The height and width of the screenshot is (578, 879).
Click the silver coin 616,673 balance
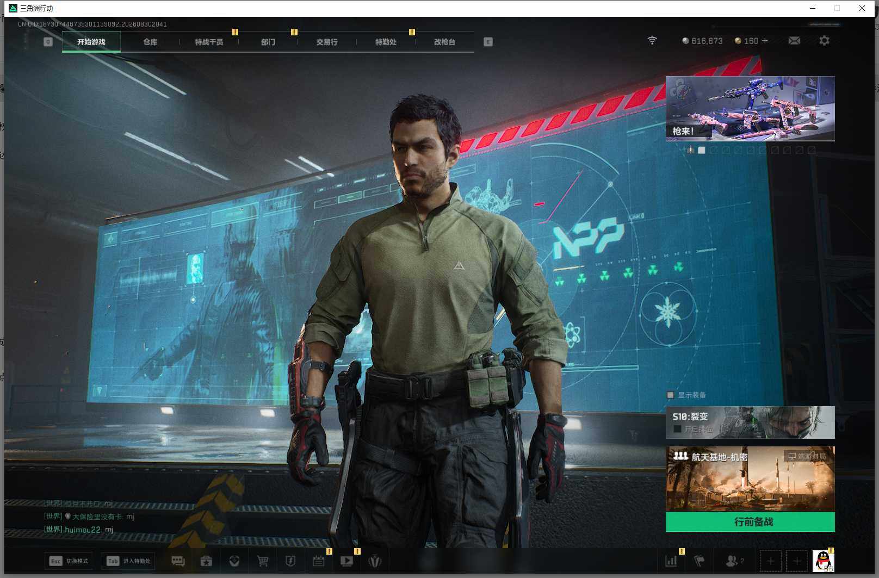point(702,41)
